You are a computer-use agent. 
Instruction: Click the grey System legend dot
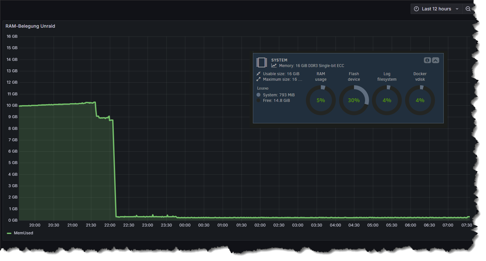[x=258, y=95]
